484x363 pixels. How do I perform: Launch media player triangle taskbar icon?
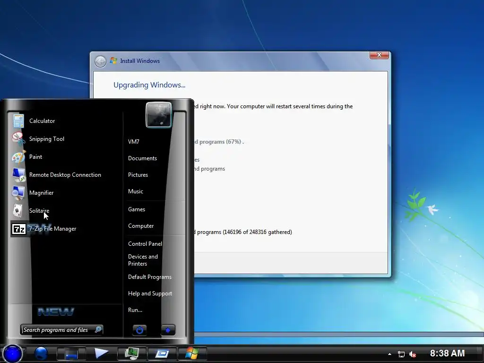(101, 353)
